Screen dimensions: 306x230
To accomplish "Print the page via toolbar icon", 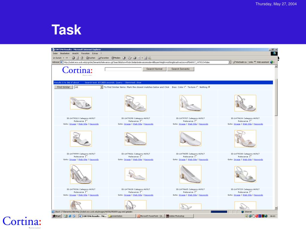I will pos(135,58).
